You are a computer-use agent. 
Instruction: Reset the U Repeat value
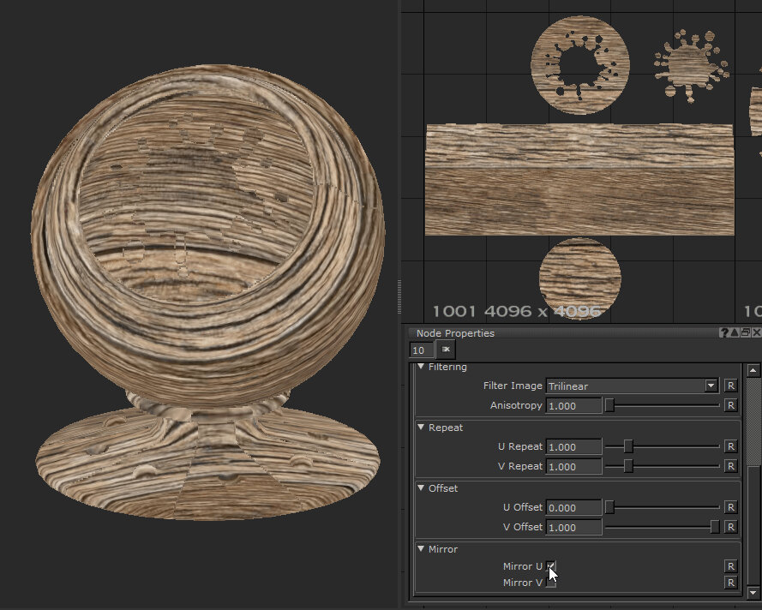point(730,446)
